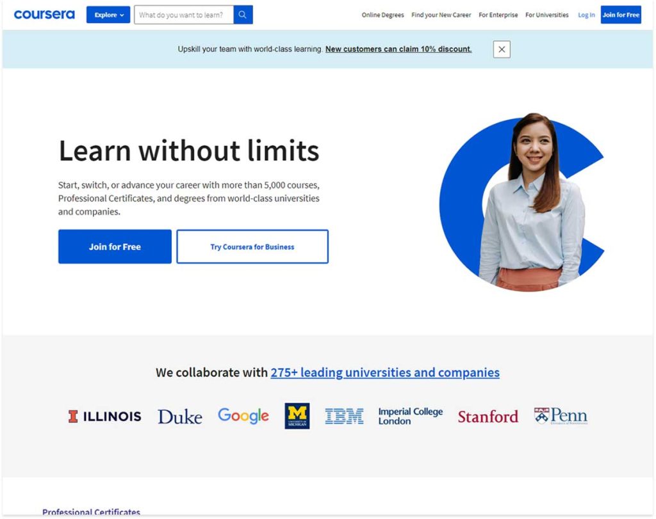Open Find your New Career link
Screen dimensions: 656x519
(x=441, y=15)
